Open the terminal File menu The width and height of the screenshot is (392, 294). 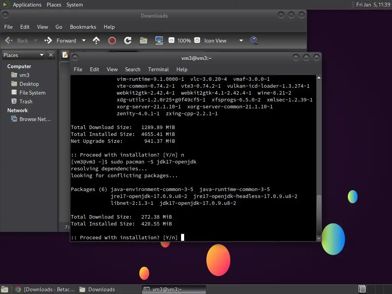click(x=78, y=69)
